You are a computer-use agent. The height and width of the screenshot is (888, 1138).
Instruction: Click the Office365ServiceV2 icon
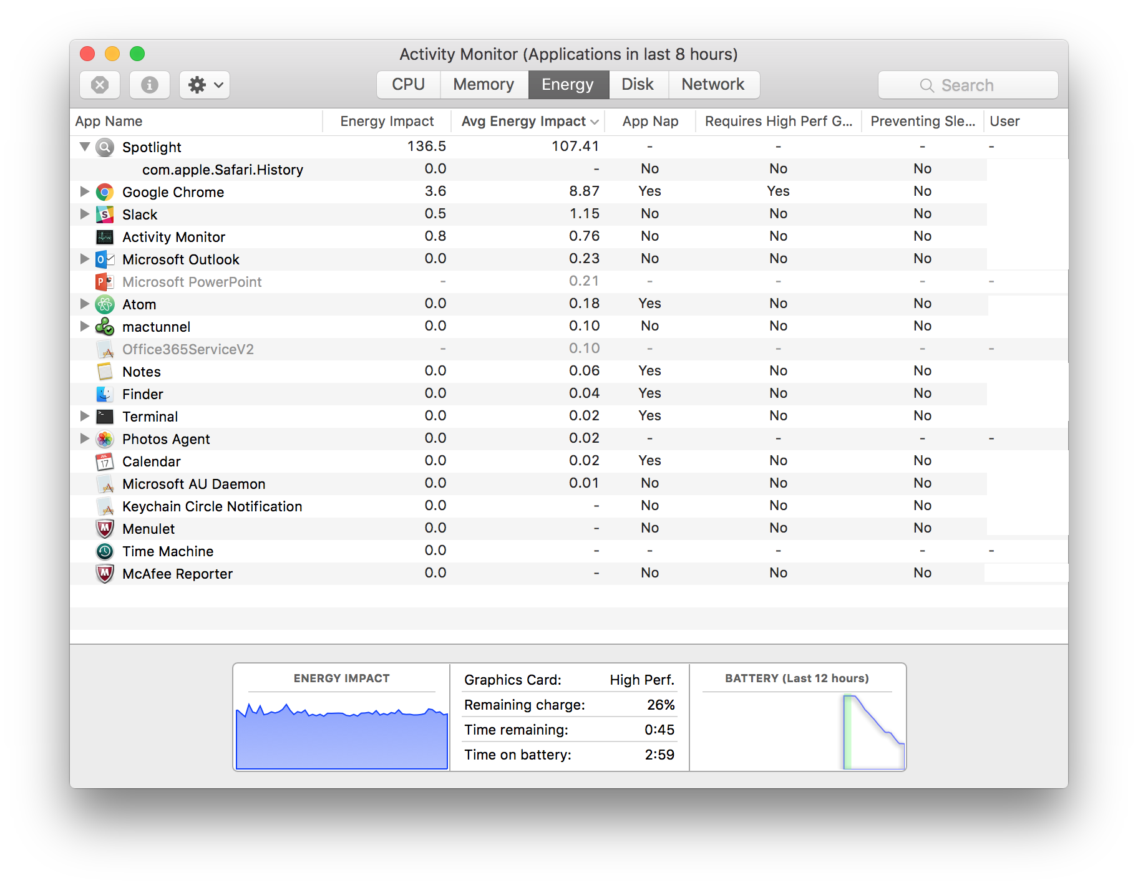(105, 349)
